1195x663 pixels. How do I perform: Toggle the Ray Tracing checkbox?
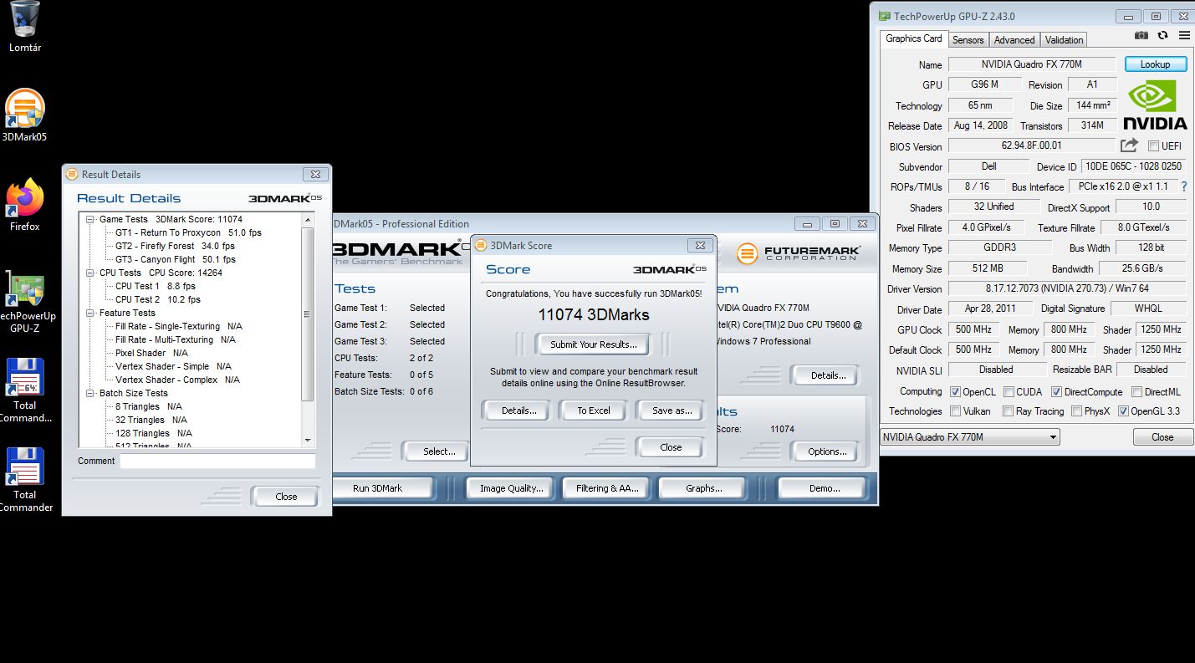tap(1009, 411)
